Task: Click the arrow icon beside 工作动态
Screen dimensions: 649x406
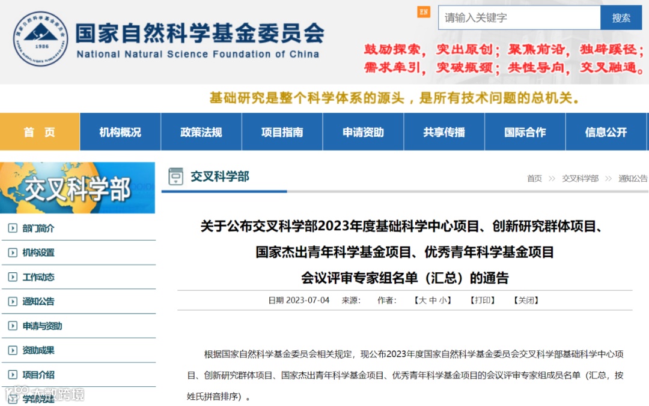Action: [x=13, y=276]
